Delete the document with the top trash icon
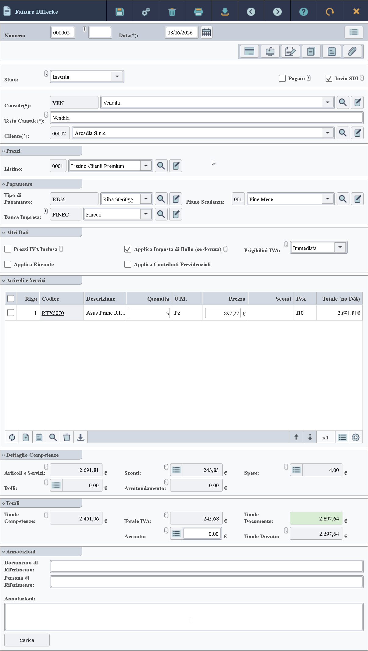 (172, 12)
